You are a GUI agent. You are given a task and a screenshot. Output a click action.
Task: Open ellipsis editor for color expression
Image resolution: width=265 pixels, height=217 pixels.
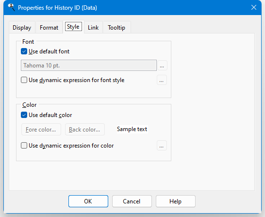pos(162,145)
